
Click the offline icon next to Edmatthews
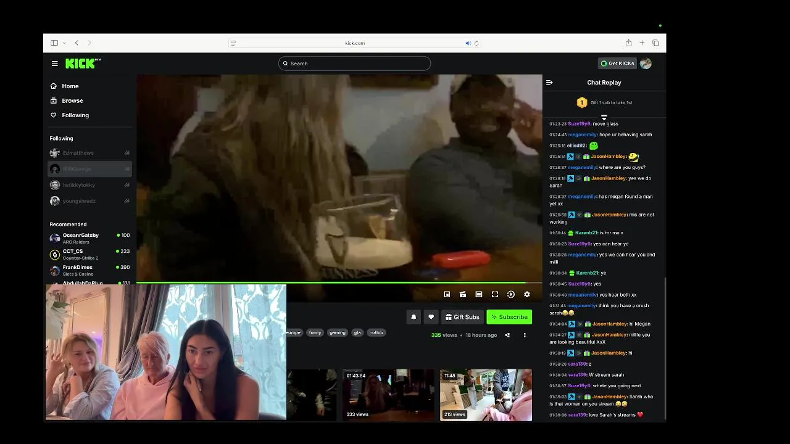(x=127, y=153)
